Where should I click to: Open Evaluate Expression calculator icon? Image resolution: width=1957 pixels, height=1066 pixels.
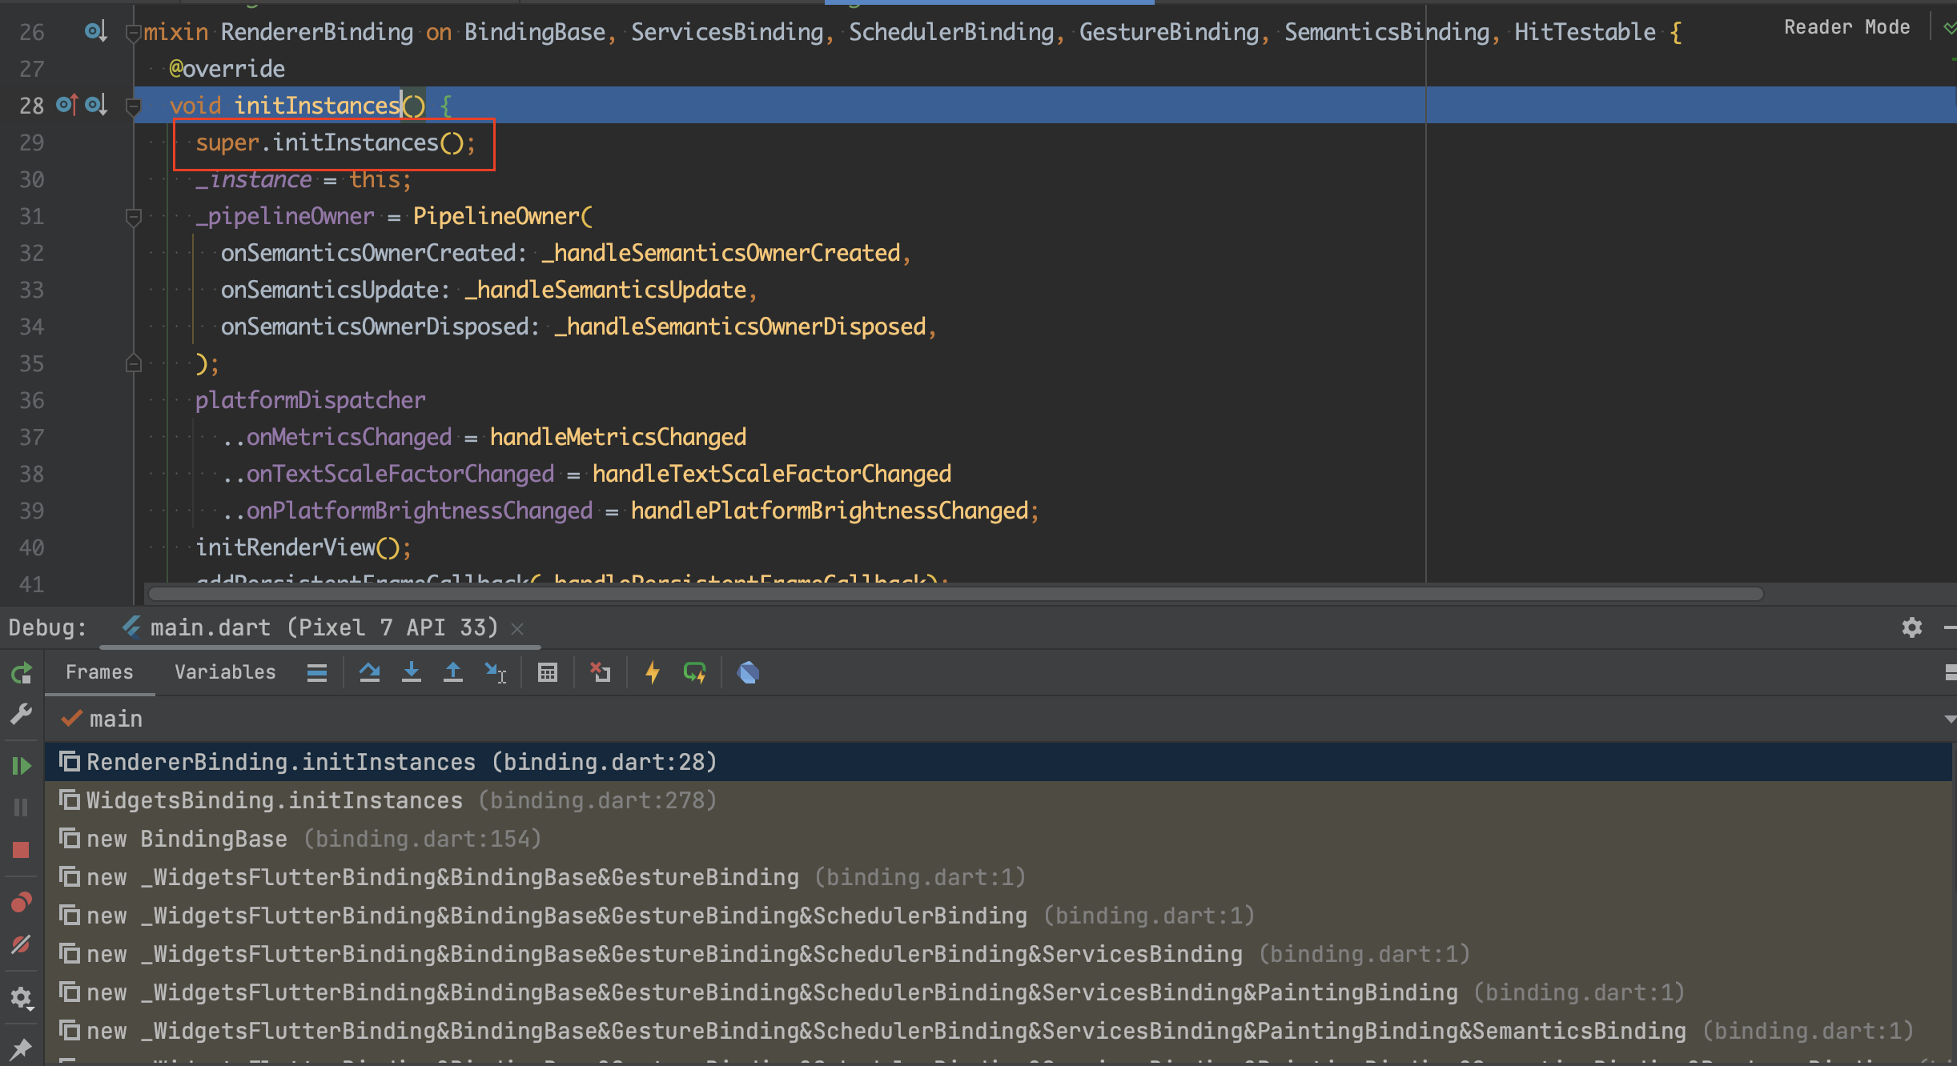548,673
